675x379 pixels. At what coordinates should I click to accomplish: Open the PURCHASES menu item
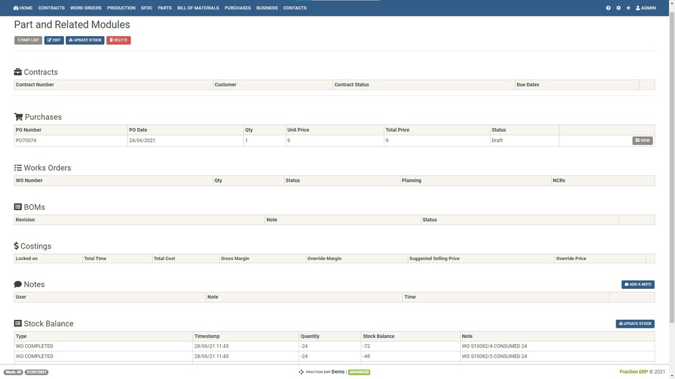tap(237, 8)
